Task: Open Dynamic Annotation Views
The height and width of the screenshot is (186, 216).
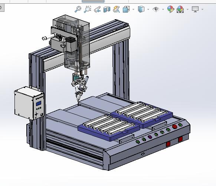Action: pos(117,9)
